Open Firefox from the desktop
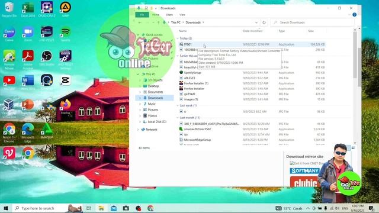379x213 pixels. tap(65, 106)
